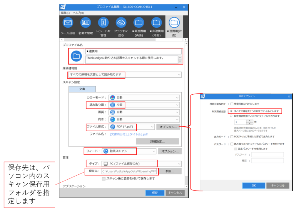The width and height of the screenshot is (301, 209).
Task: Select the レシートを管理 profile icon
Action: tap(103, 23)
